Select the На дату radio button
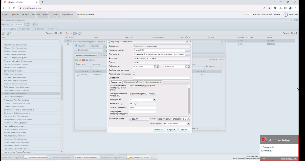This screenshot has width=305, height=161. click(x=76, y=46)
